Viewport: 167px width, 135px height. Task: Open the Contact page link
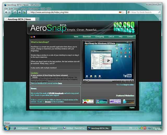coord(130,36)
